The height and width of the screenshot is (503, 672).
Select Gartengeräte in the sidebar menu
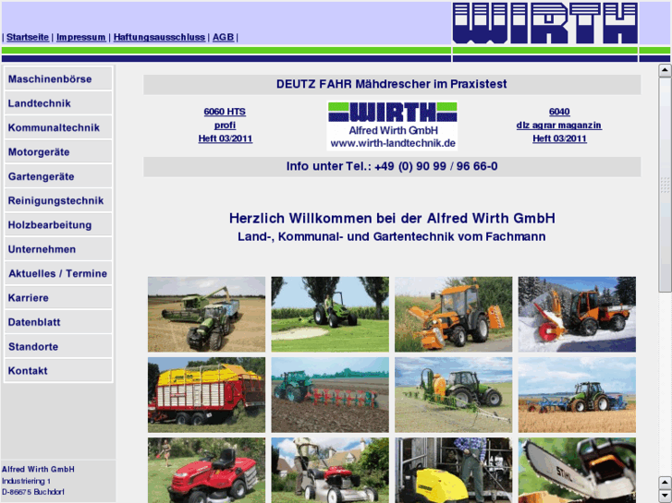(58, 176)
